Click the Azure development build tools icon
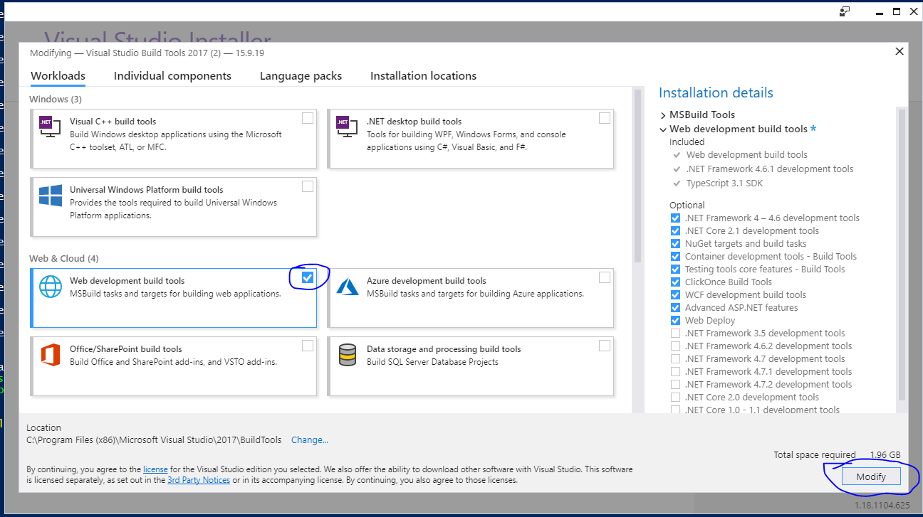The width and height of the screenshot is (923, 517). (x=347, y=287)
